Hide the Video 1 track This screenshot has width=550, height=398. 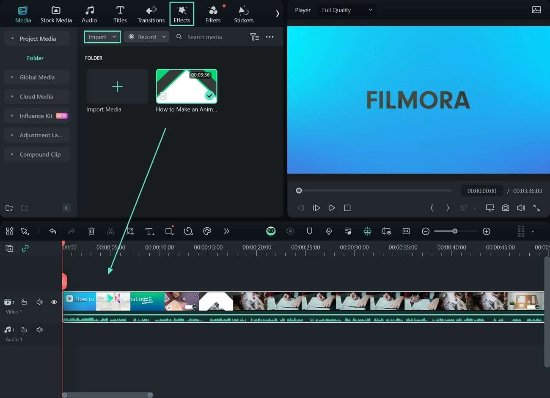tap(54, 302)
